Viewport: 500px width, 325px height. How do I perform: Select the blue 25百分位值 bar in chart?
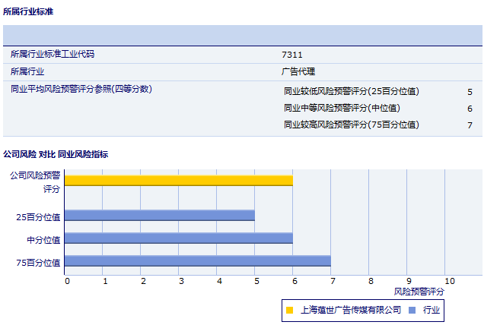tap(160, 216)
